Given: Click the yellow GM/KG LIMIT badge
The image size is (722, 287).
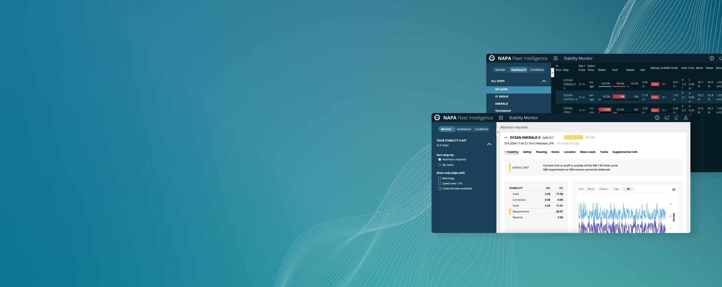Looking at the screenshot, I should tap(573, 137).
